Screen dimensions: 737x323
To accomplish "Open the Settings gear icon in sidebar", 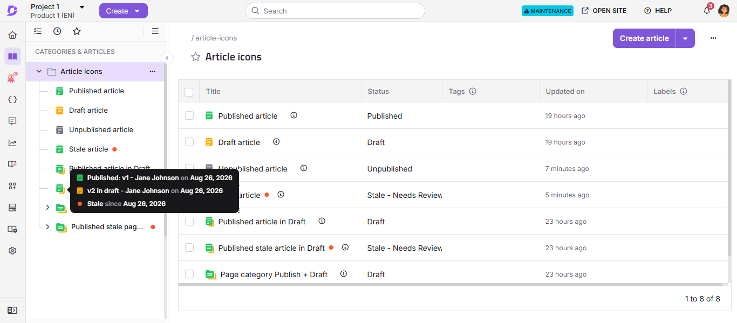I will 12,251.
